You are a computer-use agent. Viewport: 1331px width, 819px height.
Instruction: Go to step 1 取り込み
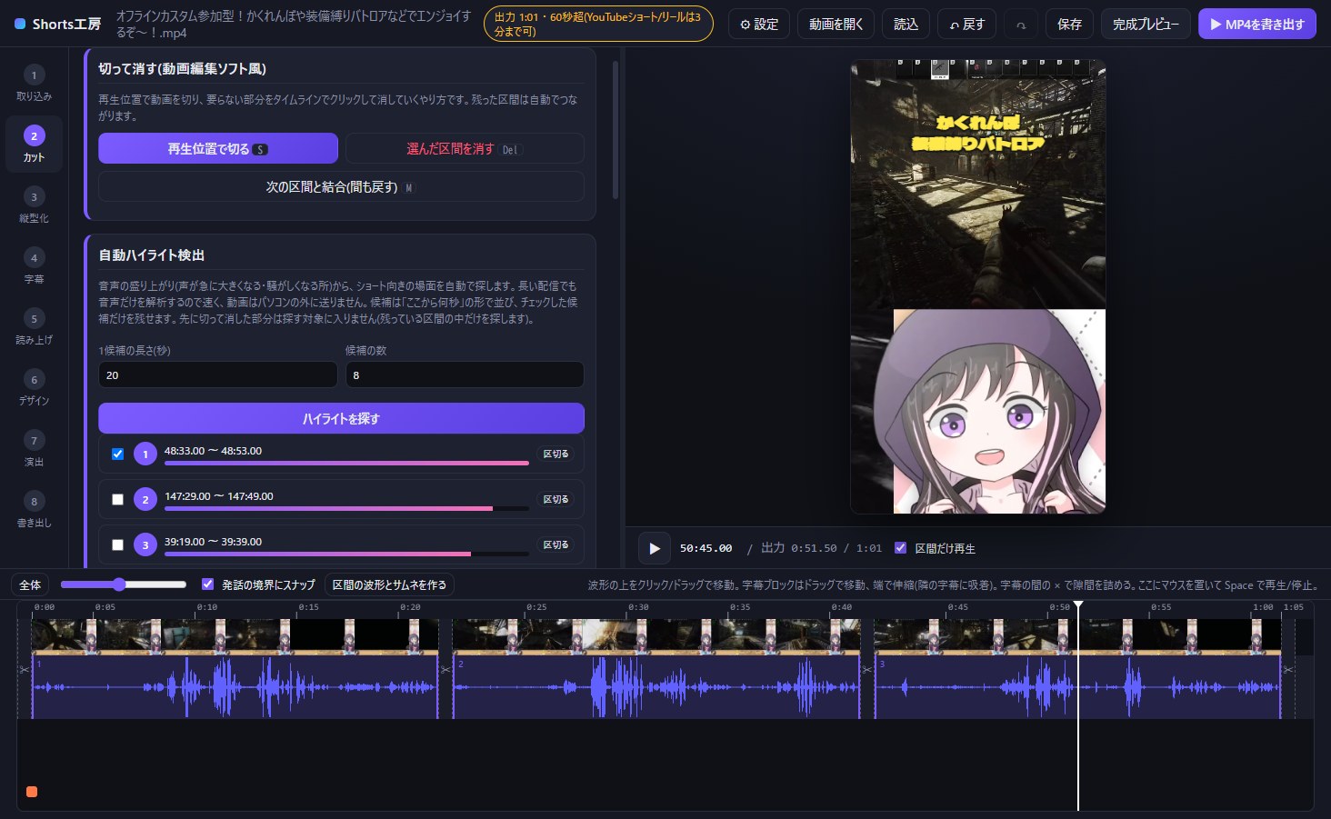34,84
